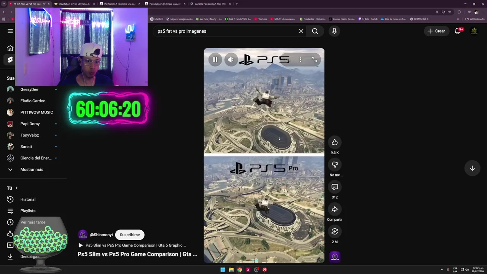
Task: Go to the next Short using the down arrow
Action: (472, 168)
